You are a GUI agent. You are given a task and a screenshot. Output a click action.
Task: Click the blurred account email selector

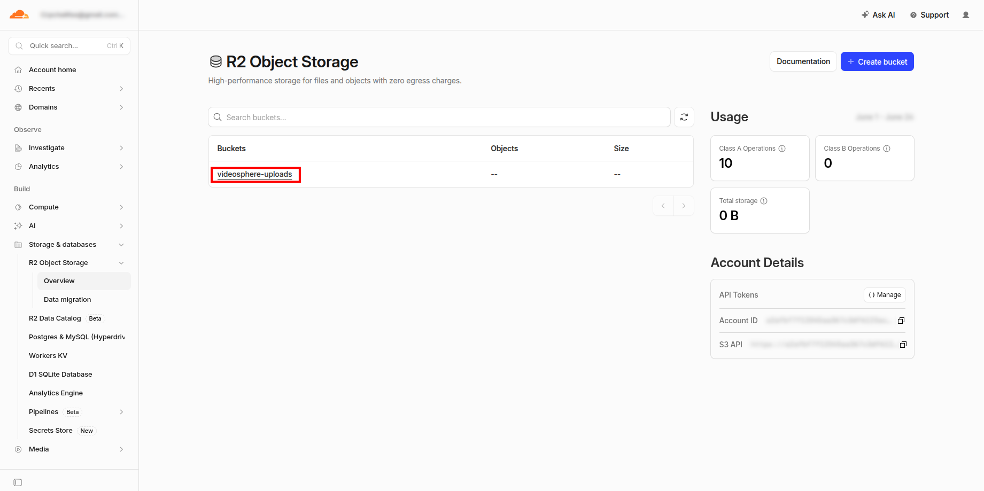pos(82,15)
